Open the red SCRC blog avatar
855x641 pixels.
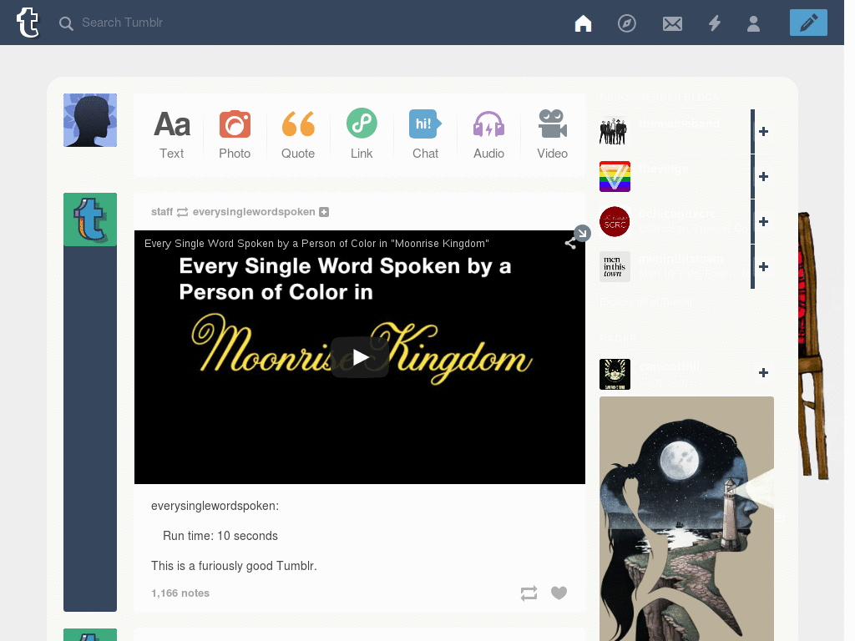[x=615, y=221]
